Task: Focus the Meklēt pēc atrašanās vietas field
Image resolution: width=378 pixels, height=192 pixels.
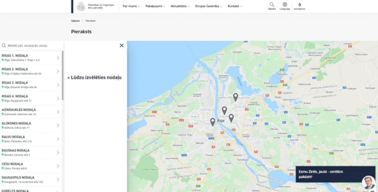Action: click(x=32, y=46)
